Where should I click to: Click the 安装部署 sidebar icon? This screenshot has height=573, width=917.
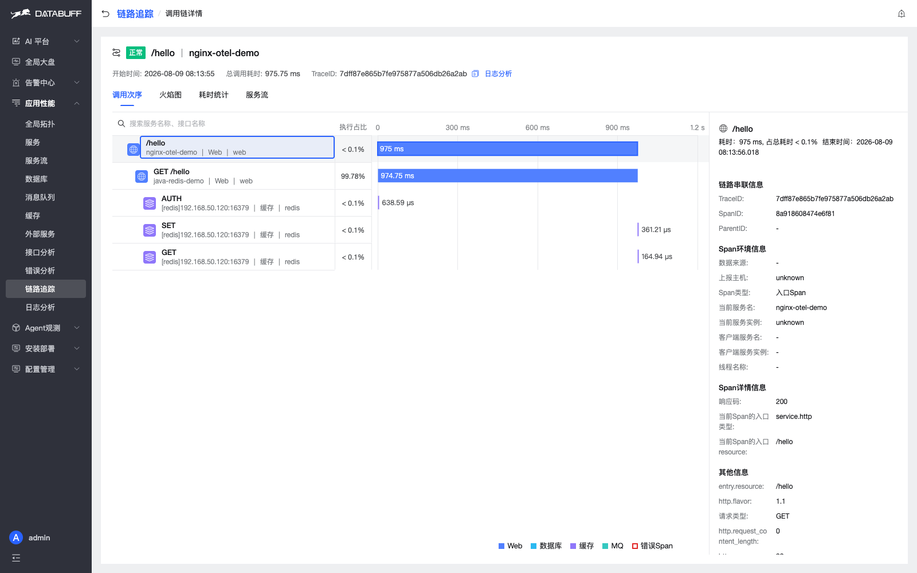click(16, 348)
